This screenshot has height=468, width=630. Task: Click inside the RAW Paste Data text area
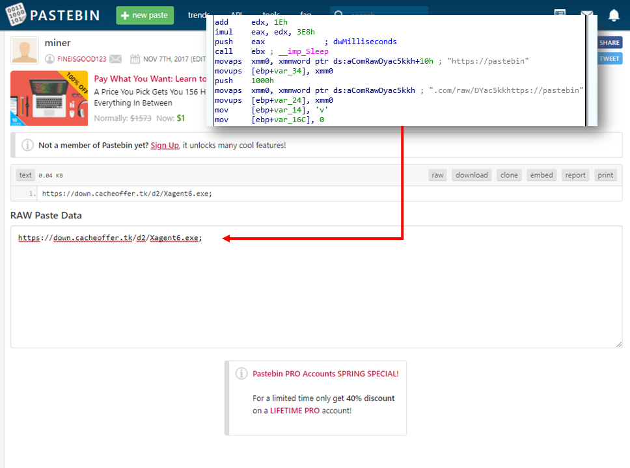[x=316, y=292]
